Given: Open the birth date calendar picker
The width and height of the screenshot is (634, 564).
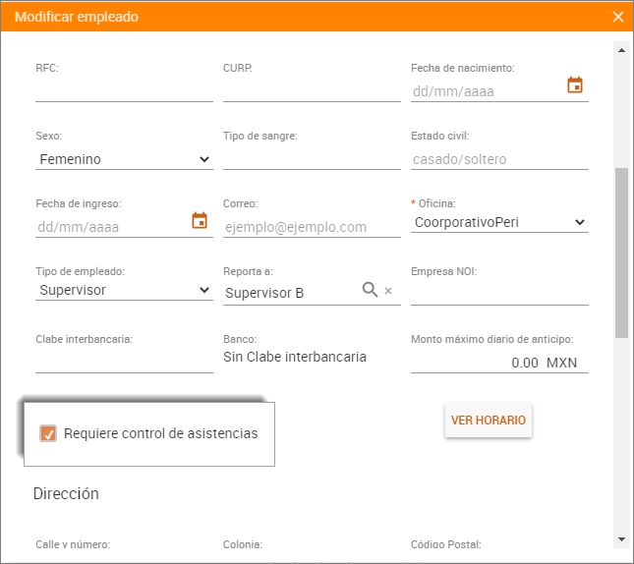Looking at the screenshot, I should coord(575,85).
